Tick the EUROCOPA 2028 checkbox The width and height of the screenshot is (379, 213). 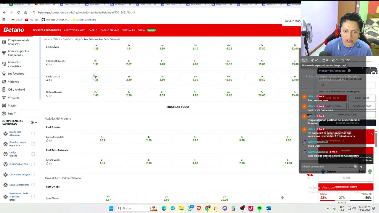pyautogui.click(x=33, y=164)
